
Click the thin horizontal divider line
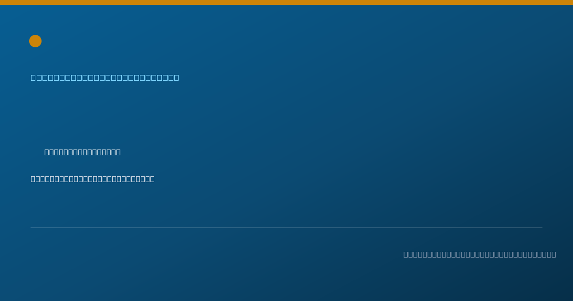[x=286, y=227]
